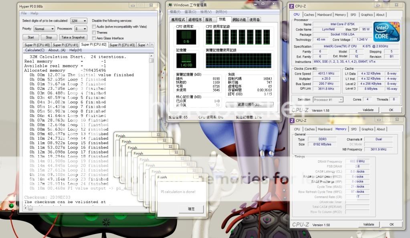Viewport: 410px width, 238px height.
Task: Open Mainboard tab in the bottom CPU-Z window
Action: click(x=325, y=129)
